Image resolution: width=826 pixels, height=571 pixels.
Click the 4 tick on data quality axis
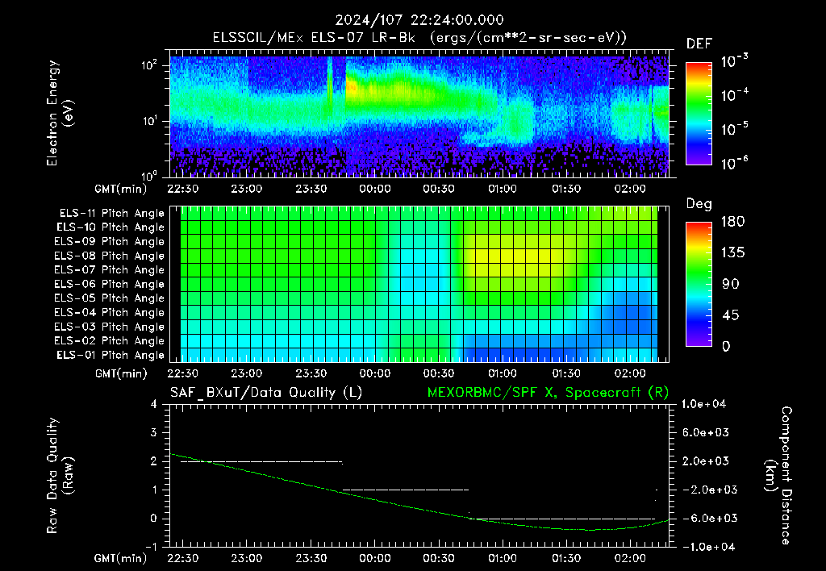[x=154, y=405]
